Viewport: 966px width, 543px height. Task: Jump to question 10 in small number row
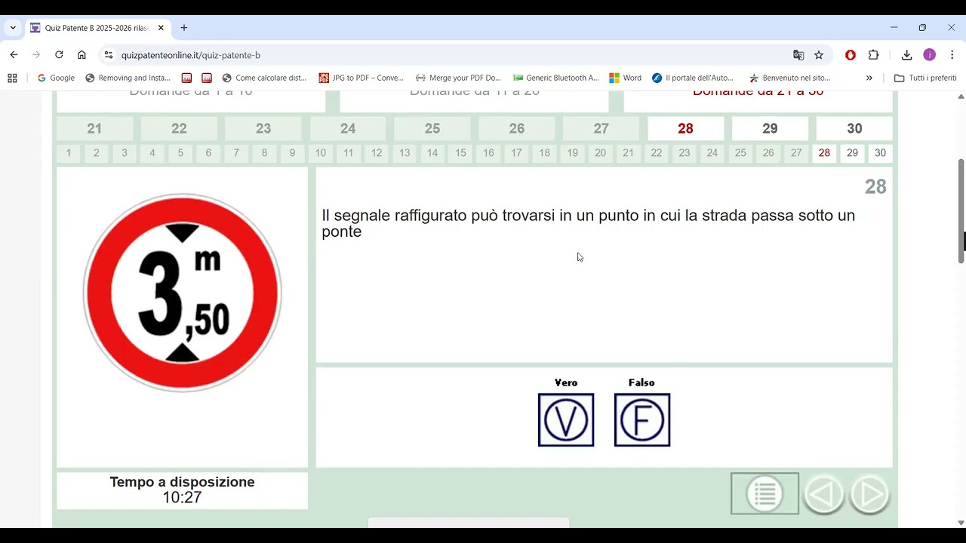point(321,153)
